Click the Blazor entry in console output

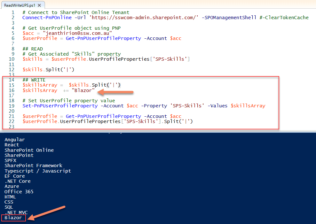(x=13, y=218)
